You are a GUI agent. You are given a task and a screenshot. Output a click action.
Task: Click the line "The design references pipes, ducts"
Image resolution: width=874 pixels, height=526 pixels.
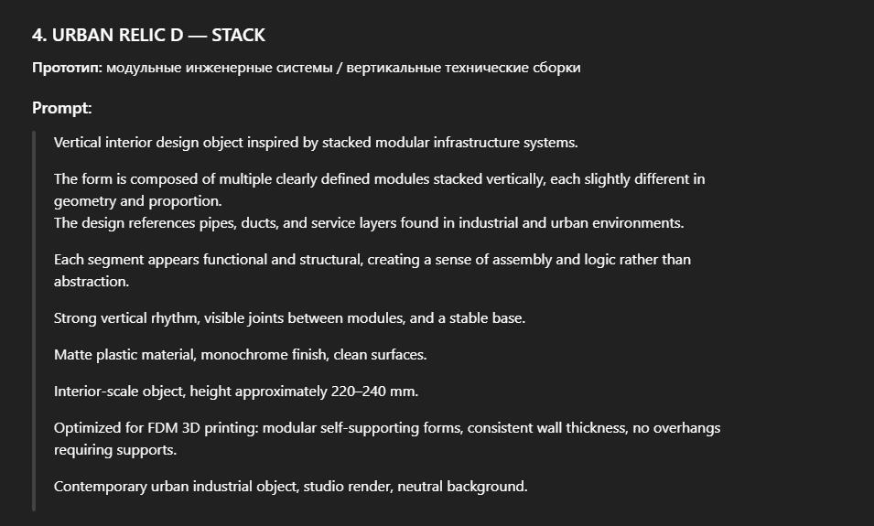click(x=369, y=223)
